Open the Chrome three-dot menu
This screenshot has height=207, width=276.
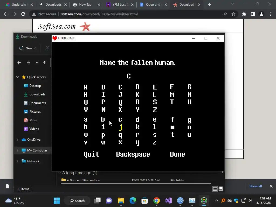click(270, 14)
